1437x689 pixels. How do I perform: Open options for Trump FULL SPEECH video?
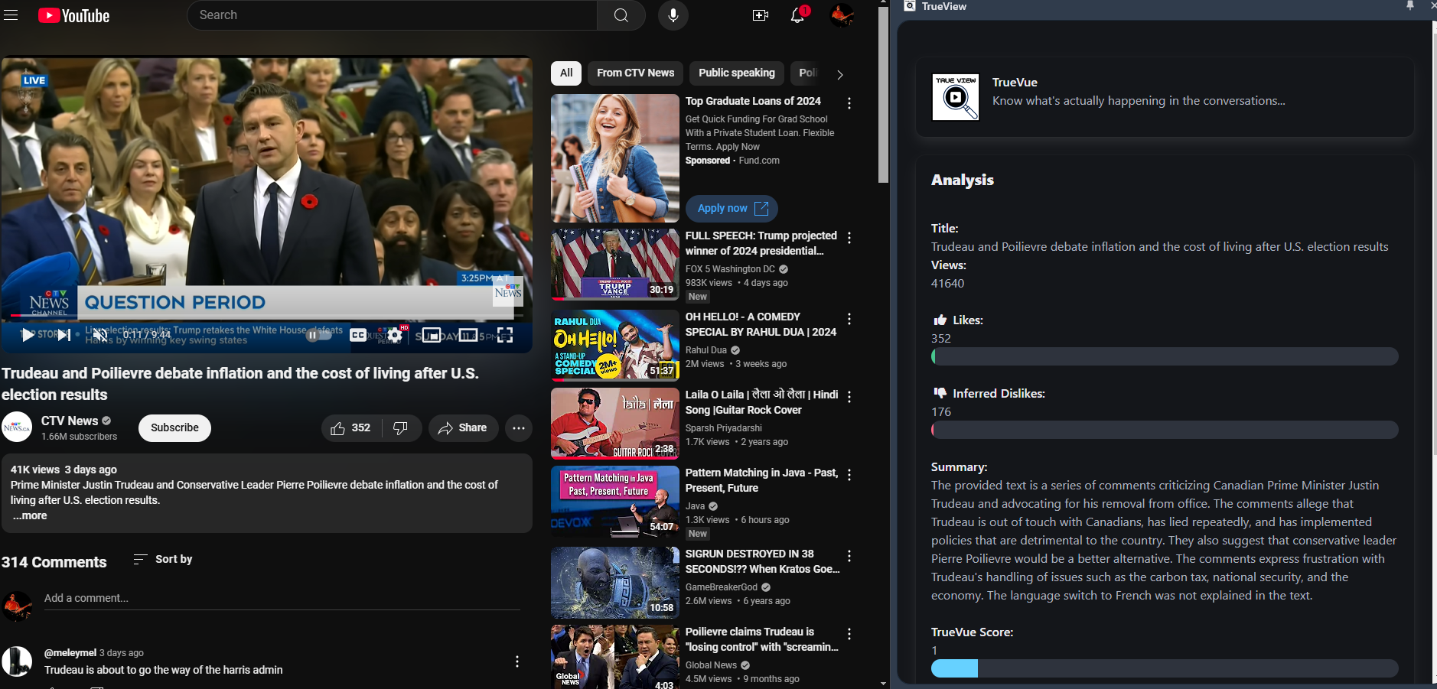point(849,238)
